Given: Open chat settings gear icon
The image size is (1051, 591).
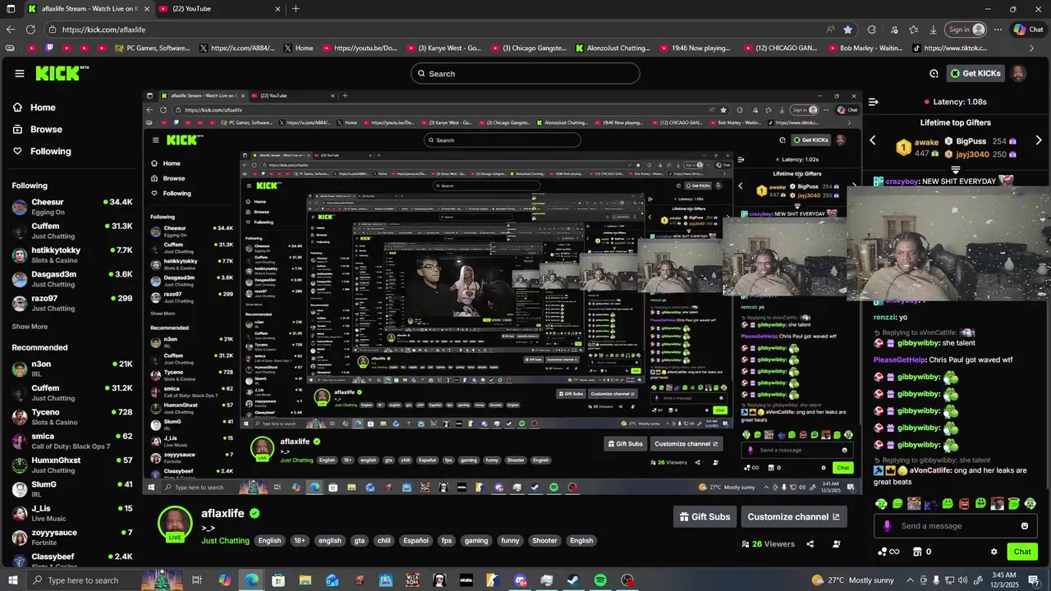Looking at the screenshot, I should [x=994, y=552].
